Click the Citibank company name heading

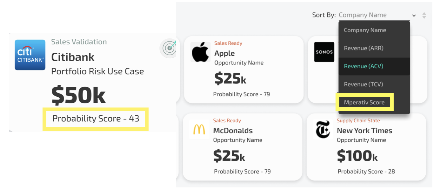click(73, 57)
